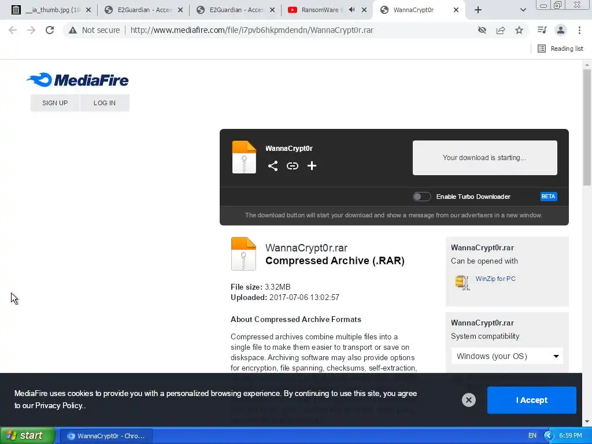Click the address bar URL
592x444 pixels.
click(x=252, y=30)
